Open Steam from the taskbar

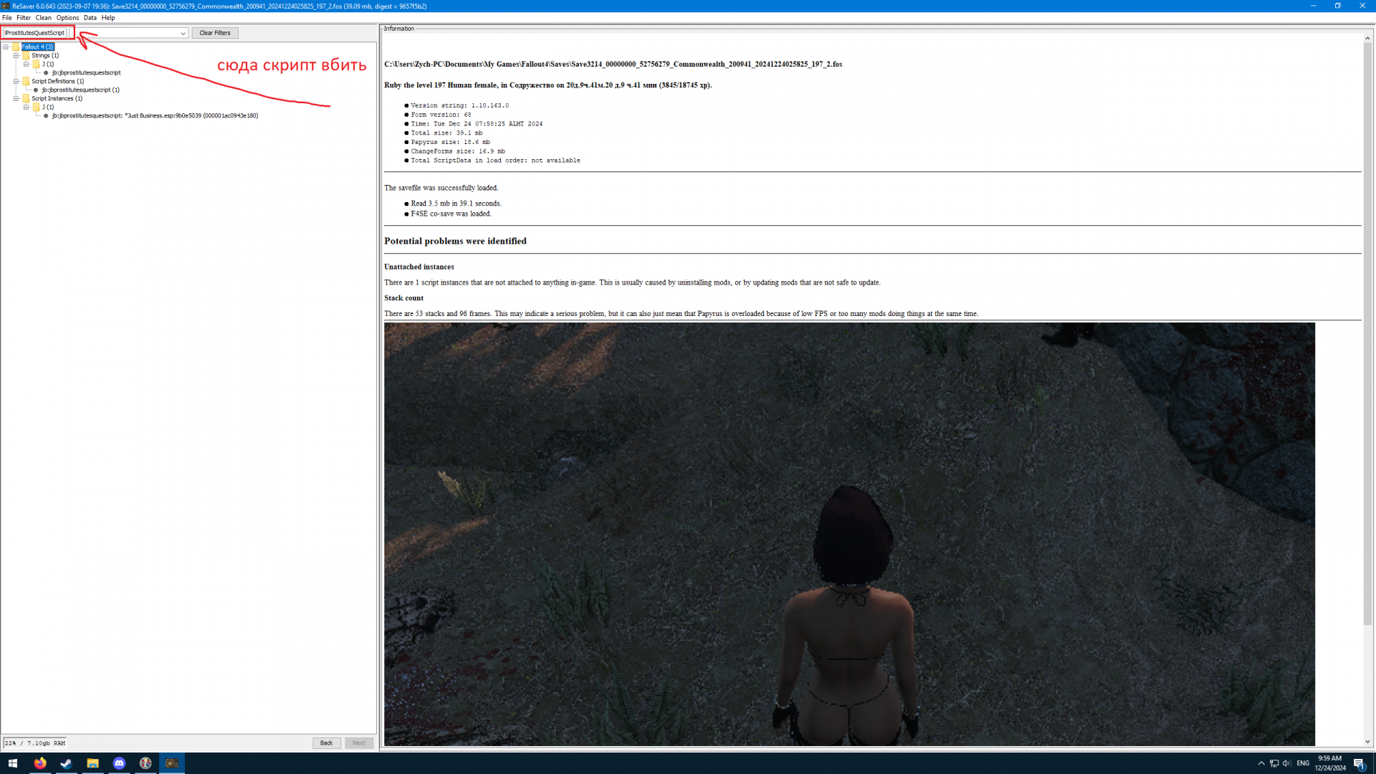66,763
